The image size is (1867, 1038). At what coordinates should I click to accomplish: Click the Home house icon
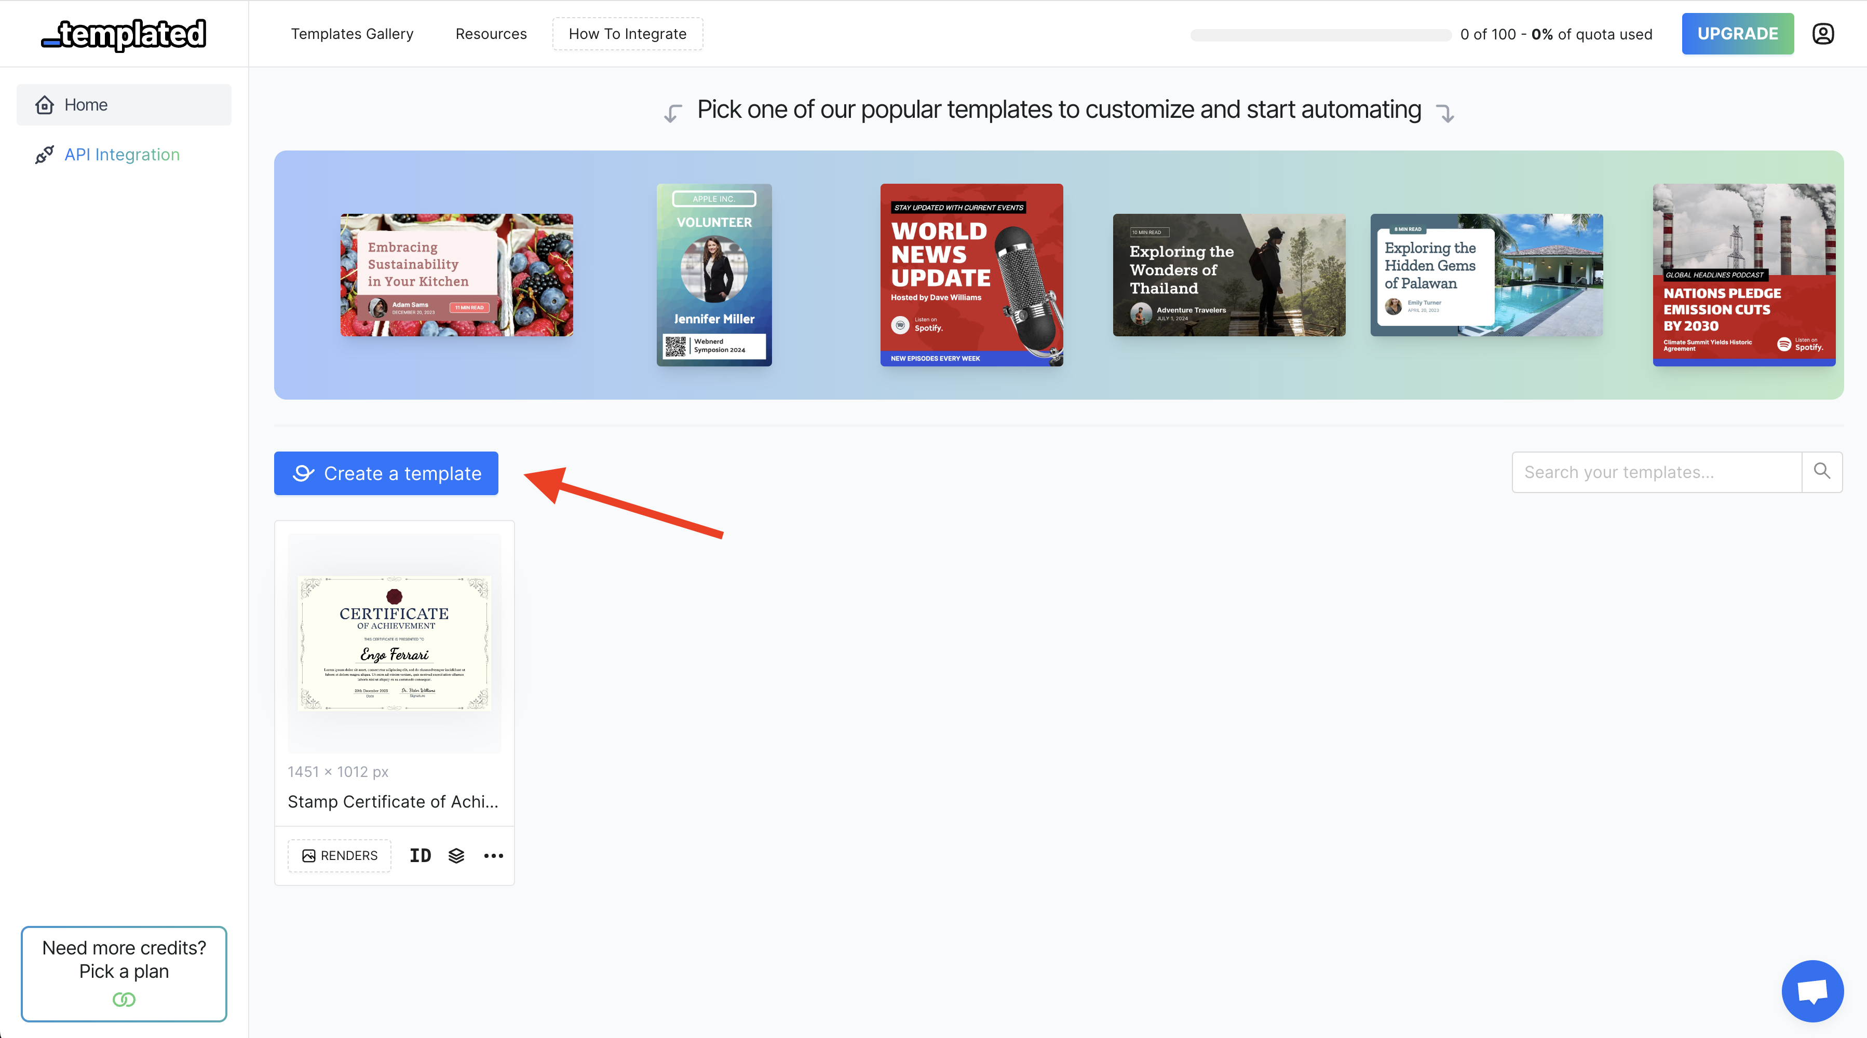coord(44,105)
